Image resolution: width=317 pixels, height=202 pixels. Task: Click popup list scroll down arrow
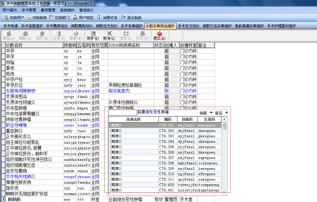(224, 192)
